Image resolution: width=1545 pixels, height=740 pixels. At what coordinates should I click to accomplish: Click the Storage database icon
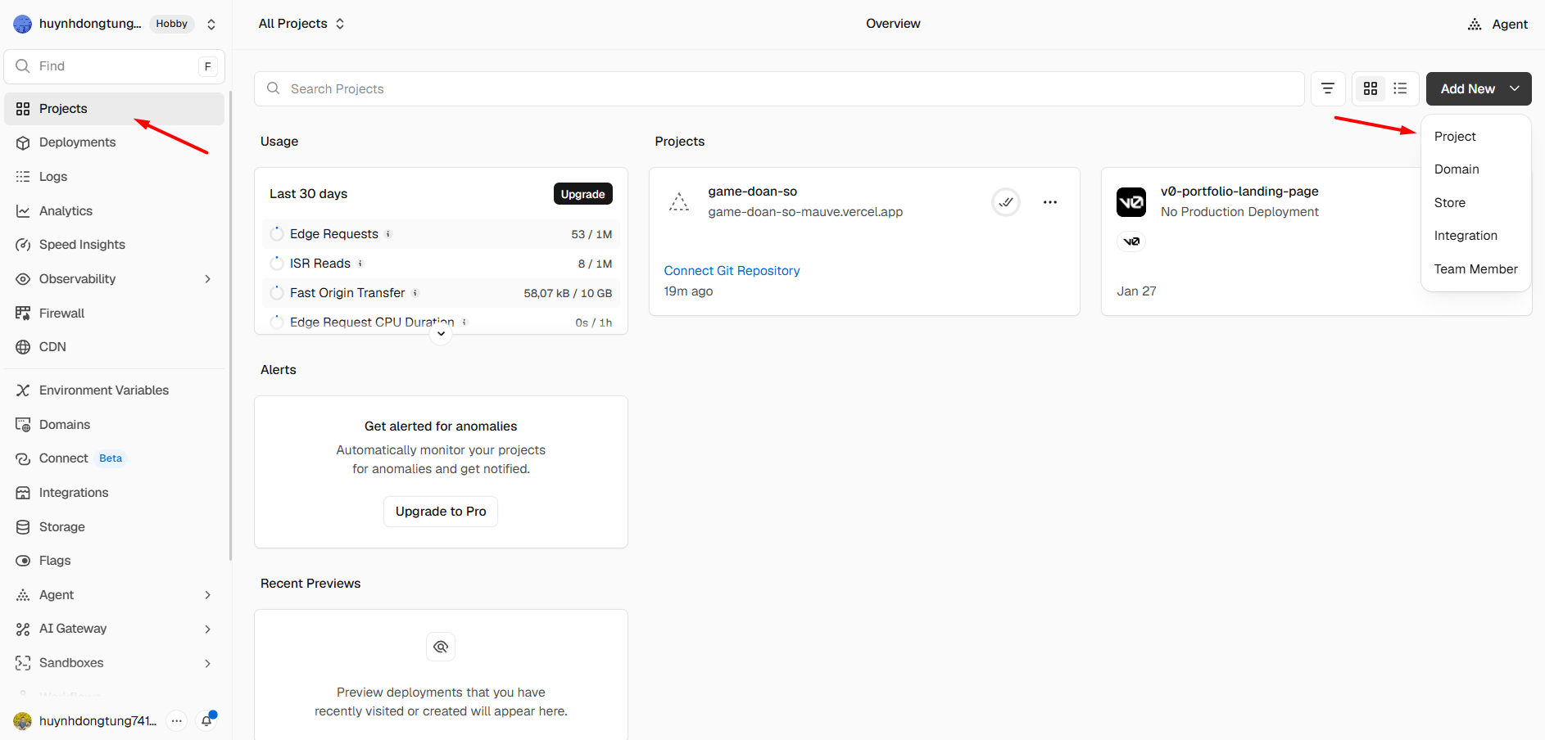(23, 527)
